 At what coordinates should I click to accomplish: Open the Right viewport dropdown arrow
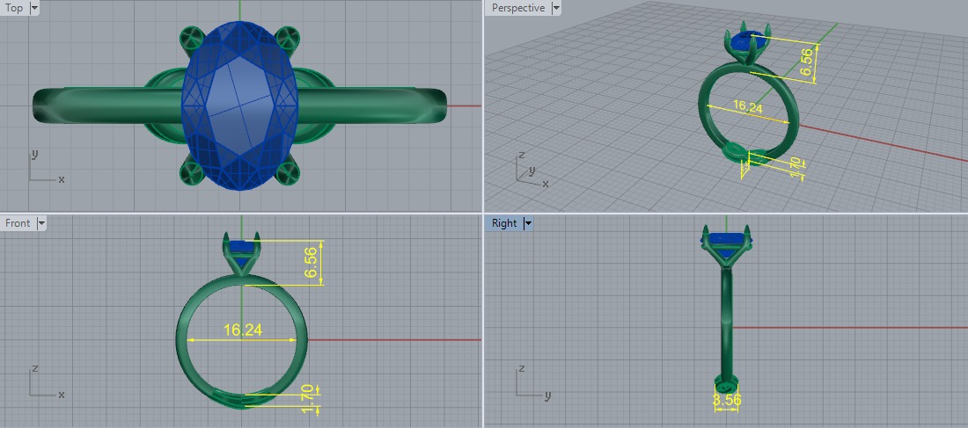(528, 223)
